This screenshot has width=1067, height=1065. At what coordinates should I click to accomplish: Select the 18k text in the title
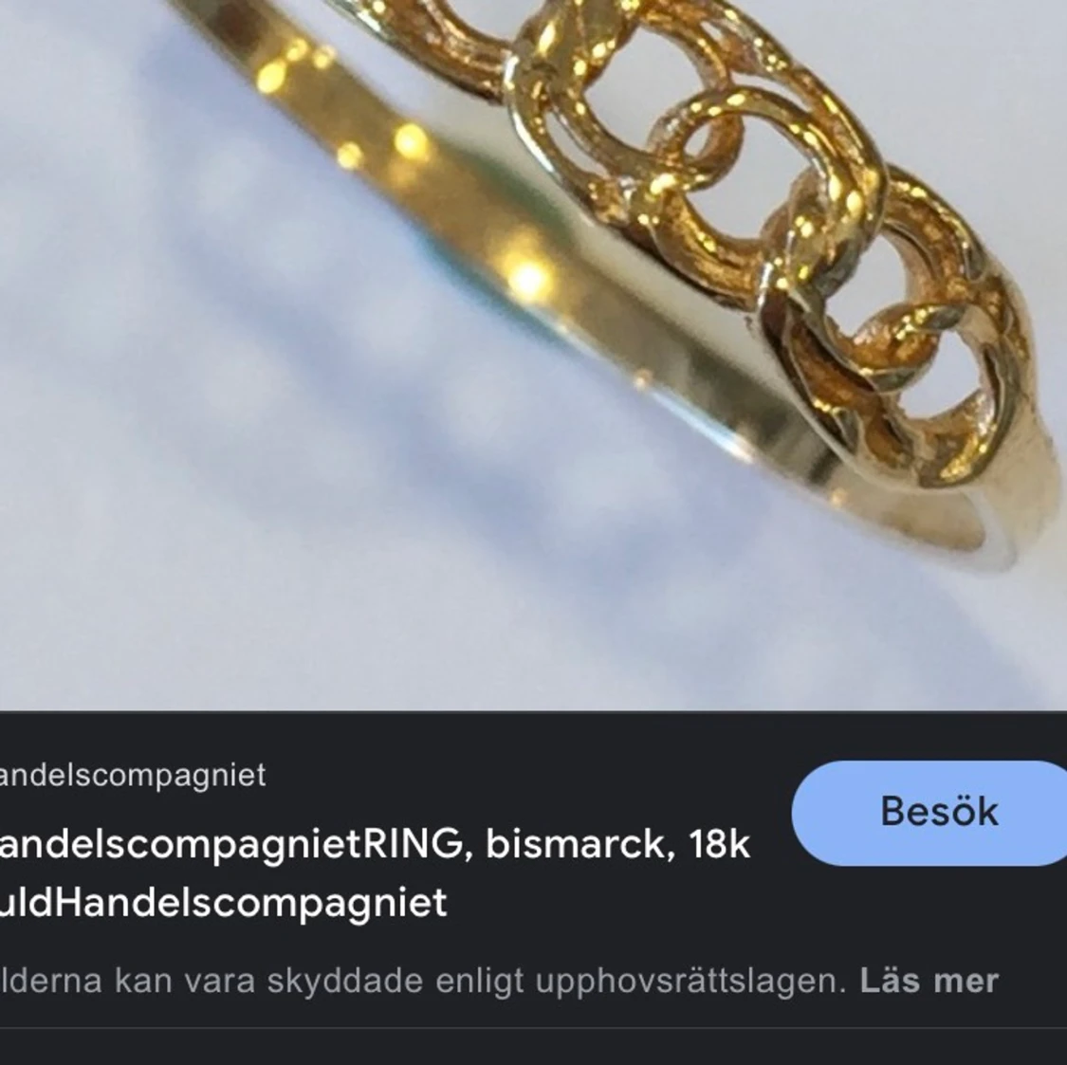click(x=719, y=844)
